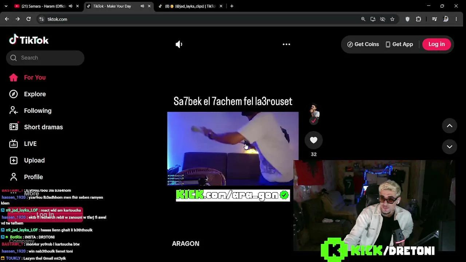Click the crossed-out eye icon in address bar
Viewport: 466px width, 262px height.
point(383,19)
